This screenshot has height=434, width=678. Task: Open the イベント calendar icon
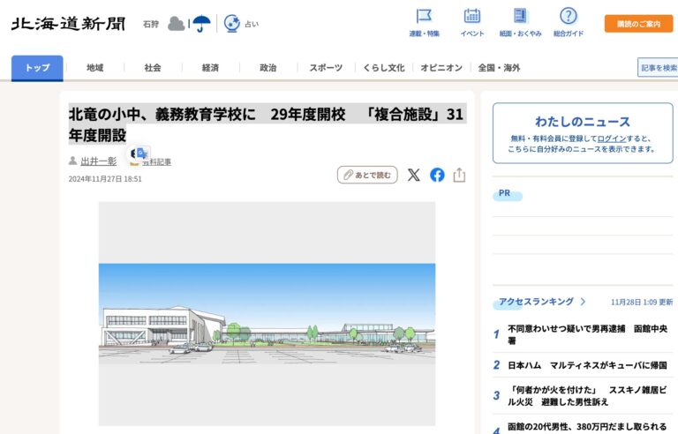coord(472,17)
